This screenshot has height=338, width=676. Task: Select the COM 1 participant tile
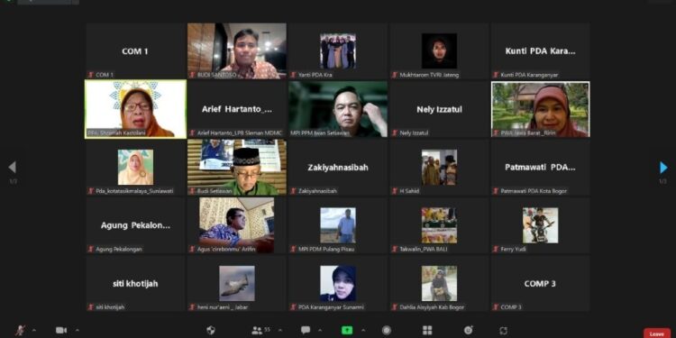click(135, 50)
